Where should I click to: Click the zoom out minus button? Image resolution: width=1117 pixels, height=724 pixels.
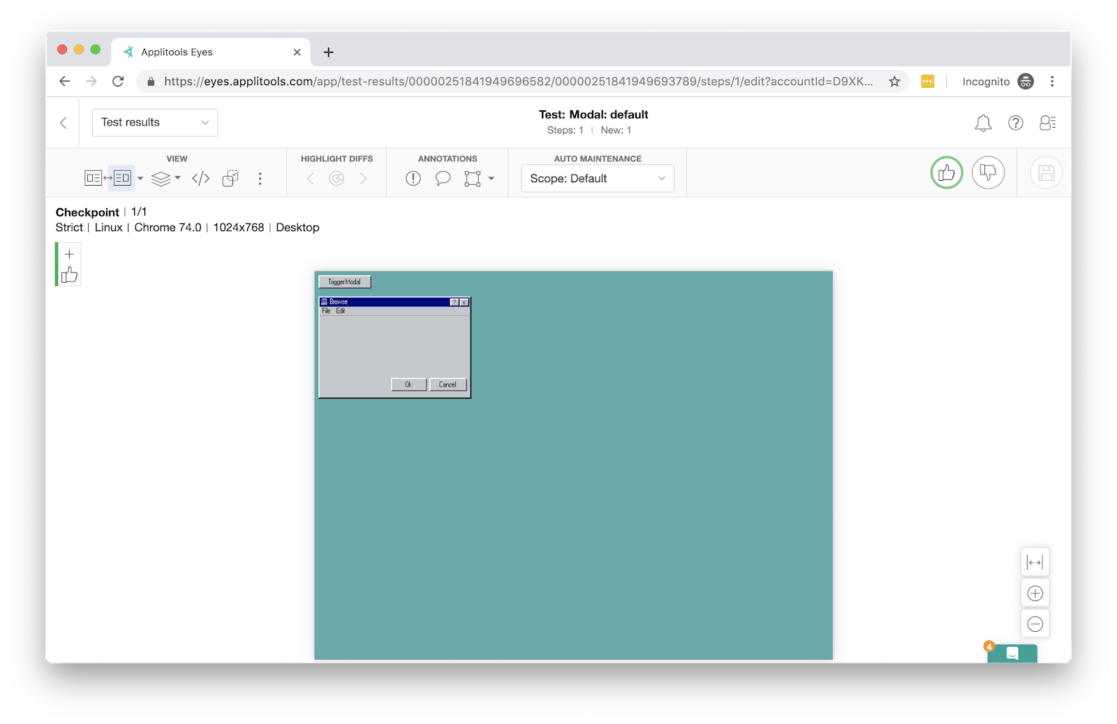[1035, 624]
